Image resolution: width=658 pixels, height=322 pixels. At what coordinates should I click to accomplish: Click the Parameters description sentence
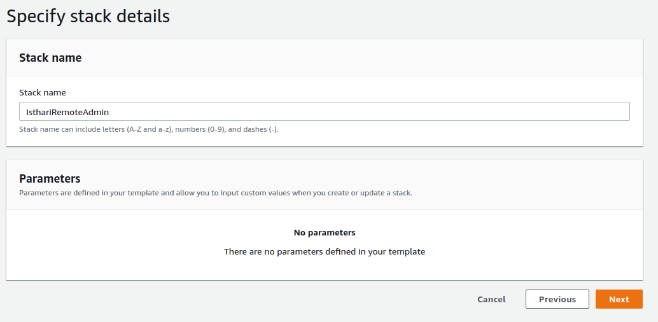point(216,193)
